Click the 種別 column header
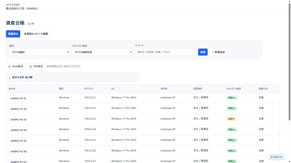 tap(61, 89)
